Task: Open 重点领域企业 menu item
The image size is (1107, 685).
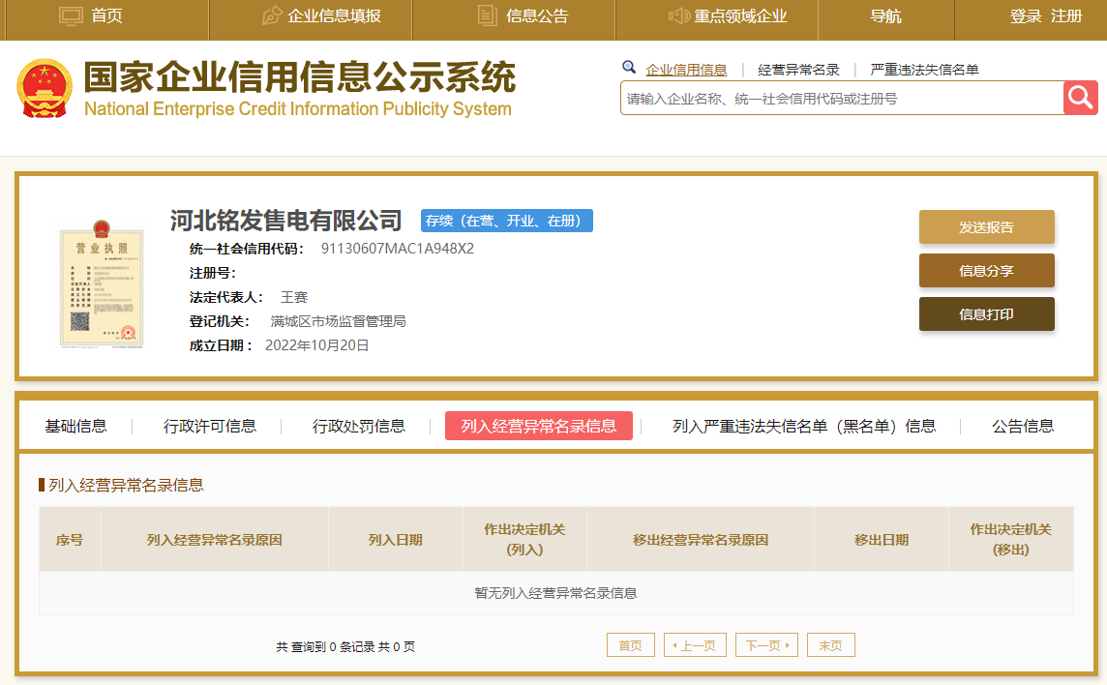Action: [740, 16]
